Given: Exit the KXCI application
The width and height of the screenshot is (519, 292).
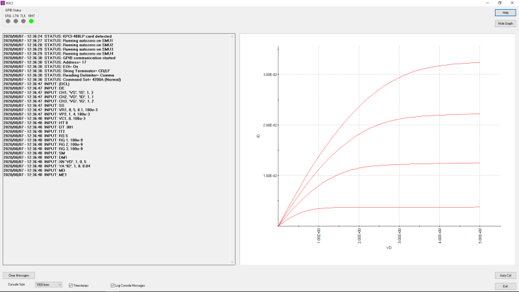Looking at the screenshot, I should pyautogui.click(x=505, y=286).
